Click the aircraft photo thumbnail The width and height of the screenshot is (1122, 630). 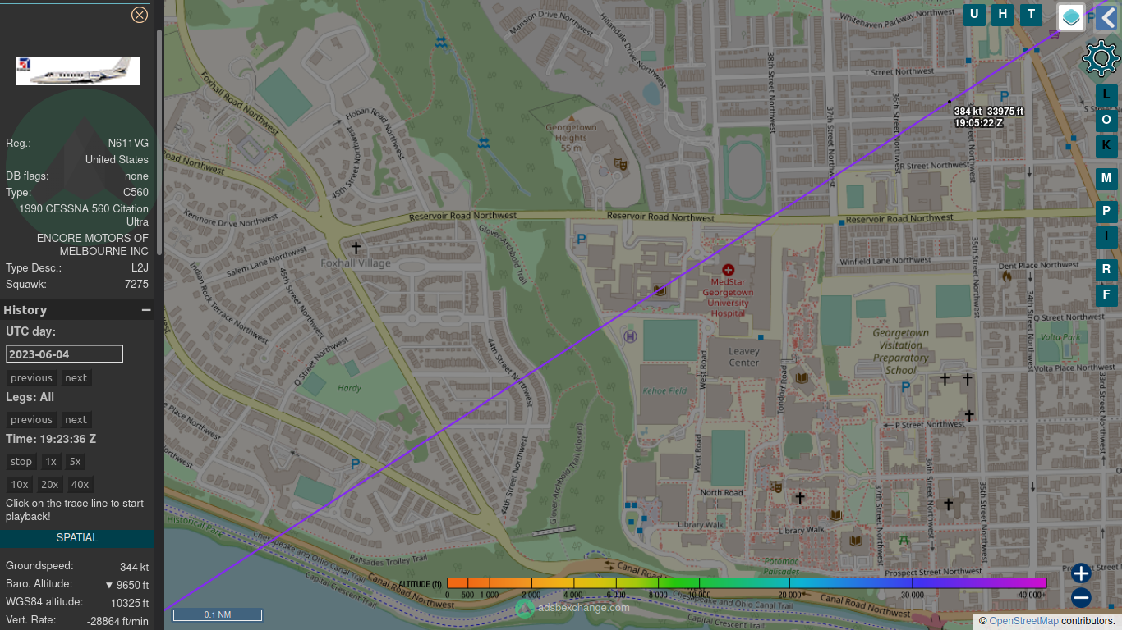(x=77, y=71)
